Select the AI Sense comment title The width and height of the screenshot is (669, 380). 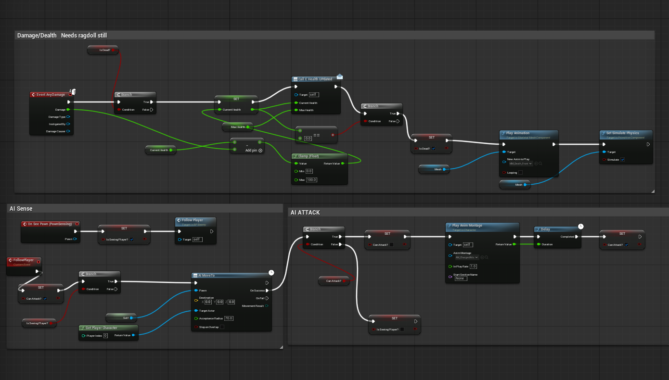point(21,208)
